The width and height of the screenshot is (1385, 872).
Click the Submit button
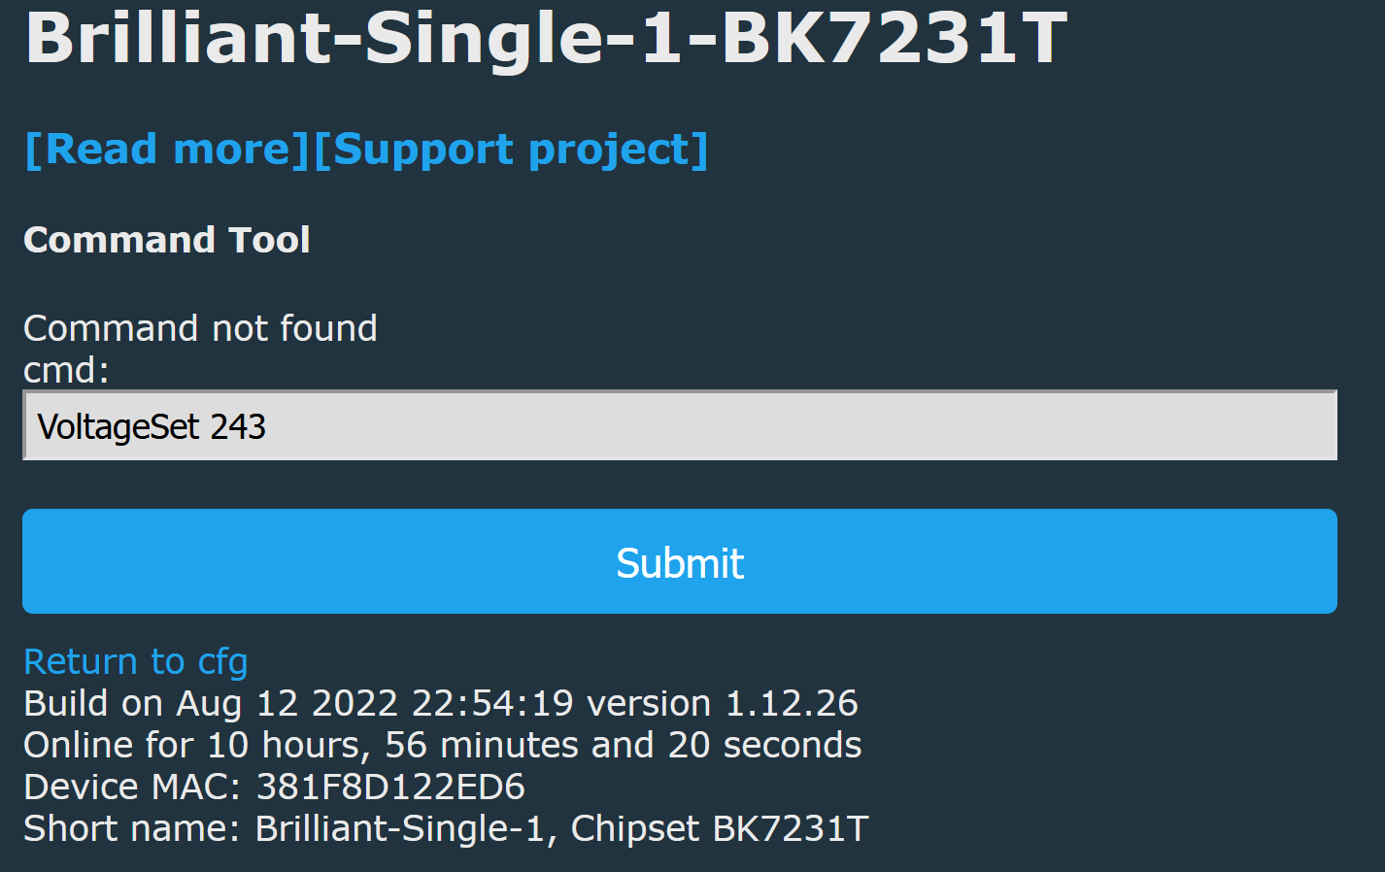(680, 561)
